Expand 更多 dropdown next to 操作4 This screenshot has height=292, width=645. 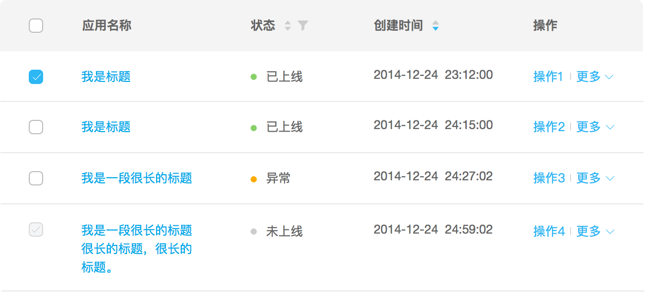(595, 232)
